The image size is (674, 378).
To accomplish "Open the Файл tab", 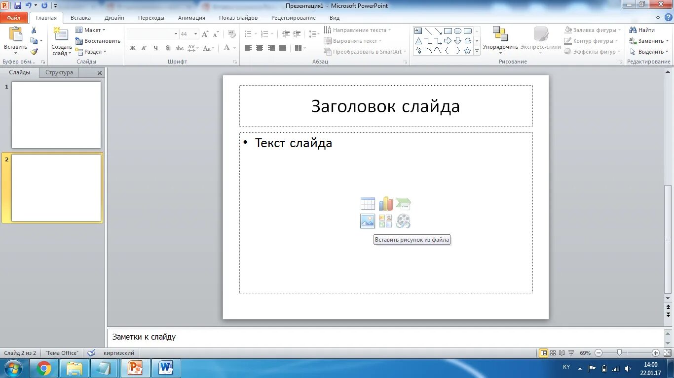I will [14, 18].
